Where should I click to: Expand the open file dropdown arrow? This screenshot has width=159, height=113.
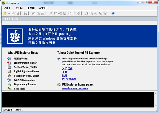[x=9, y=13]
